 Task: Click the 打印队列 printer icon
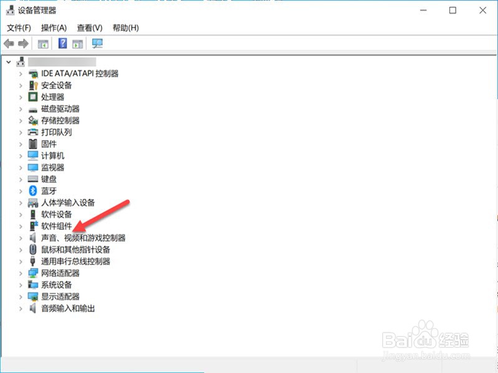point(33,132)
